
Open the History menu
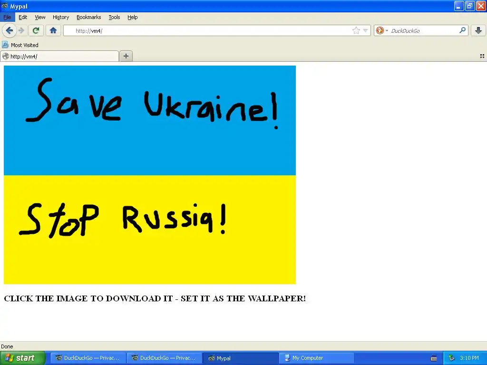61,17
